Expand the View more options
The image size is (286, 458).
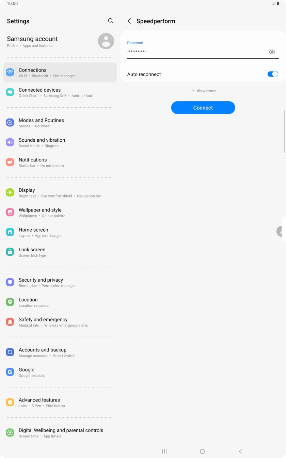(203, 91)
